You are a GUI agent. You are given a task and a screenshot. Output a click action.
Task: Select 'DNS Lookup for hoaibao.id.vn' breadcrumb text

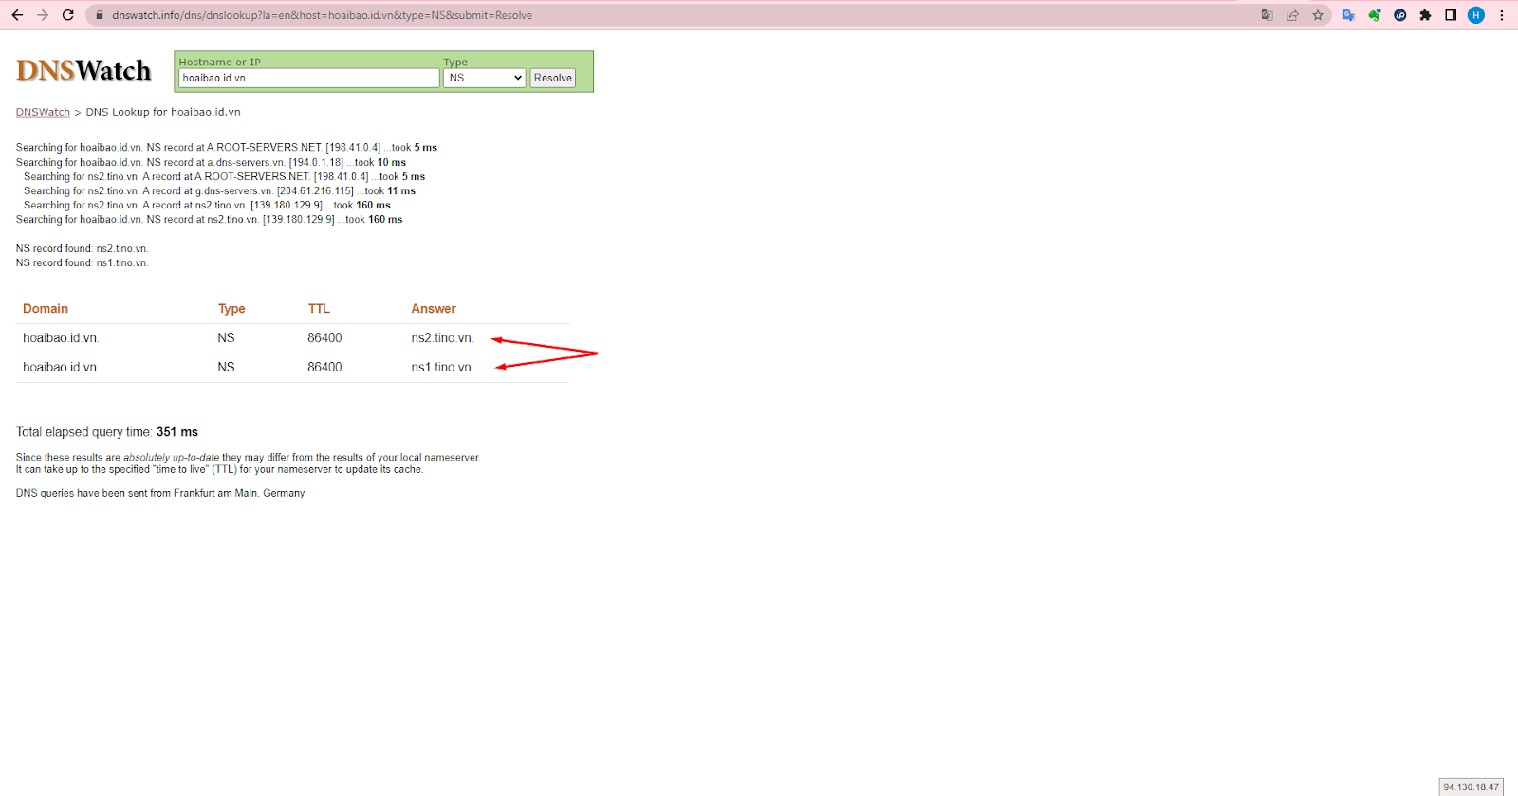[x=163, y=112]
